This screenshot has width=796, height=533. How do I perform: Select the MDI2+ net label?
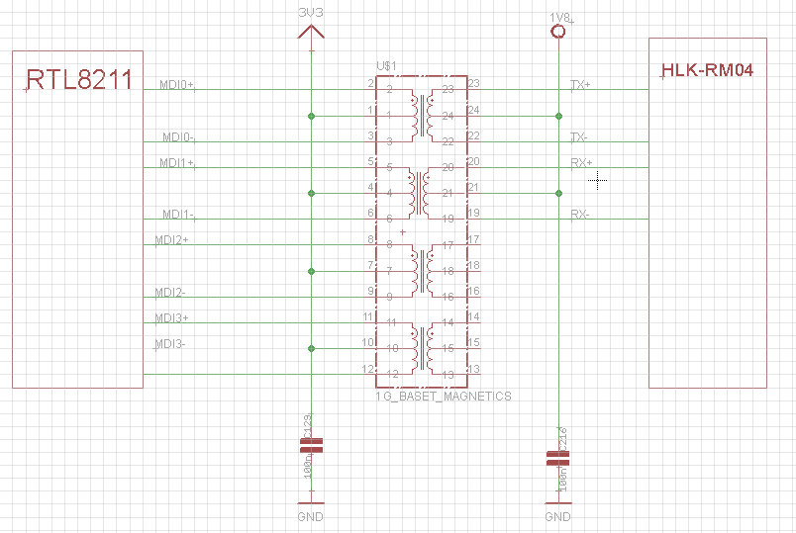pyautogui.click(x=171, y=240)
